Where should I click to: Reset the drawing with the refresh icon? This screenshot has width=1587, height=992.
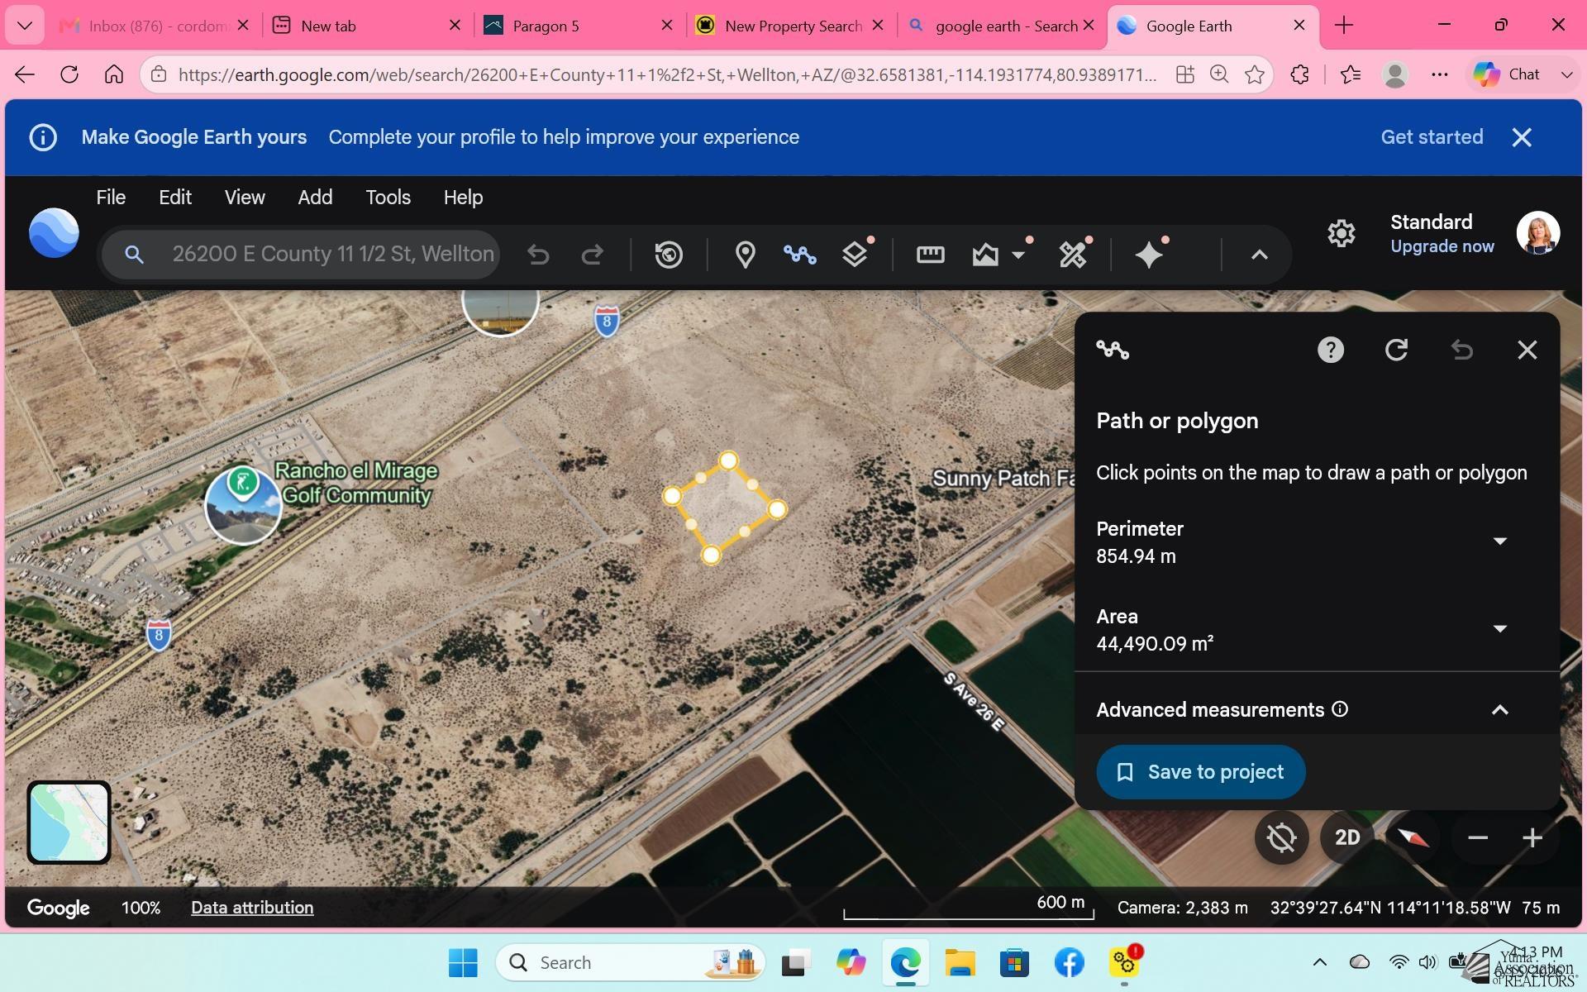[x=1396, y=350]
